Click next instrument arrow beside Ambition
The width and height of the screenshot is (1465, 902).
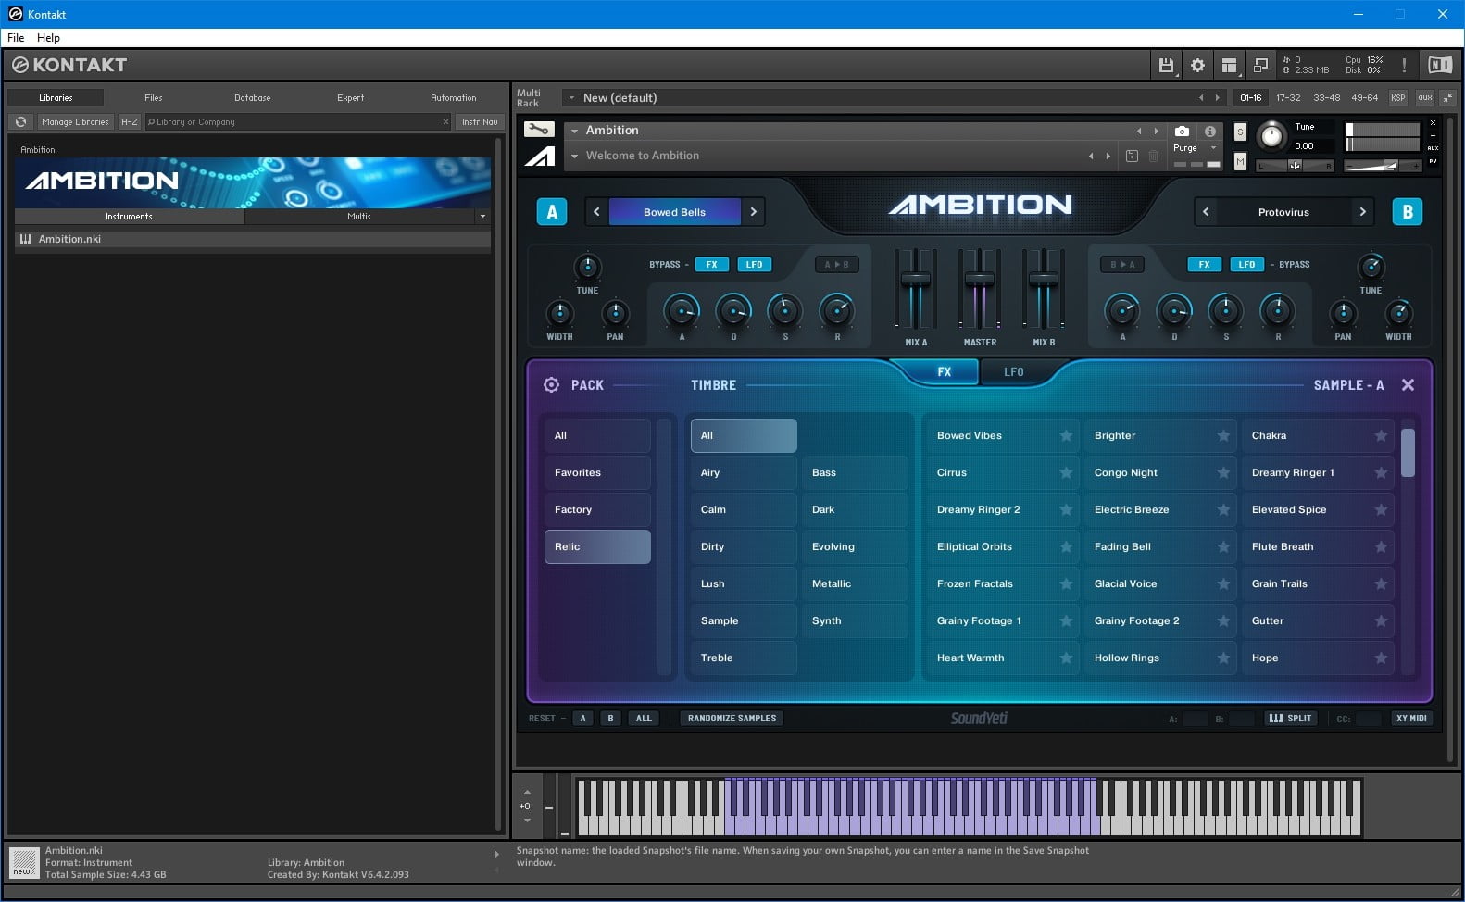(x=1156, y=131)
